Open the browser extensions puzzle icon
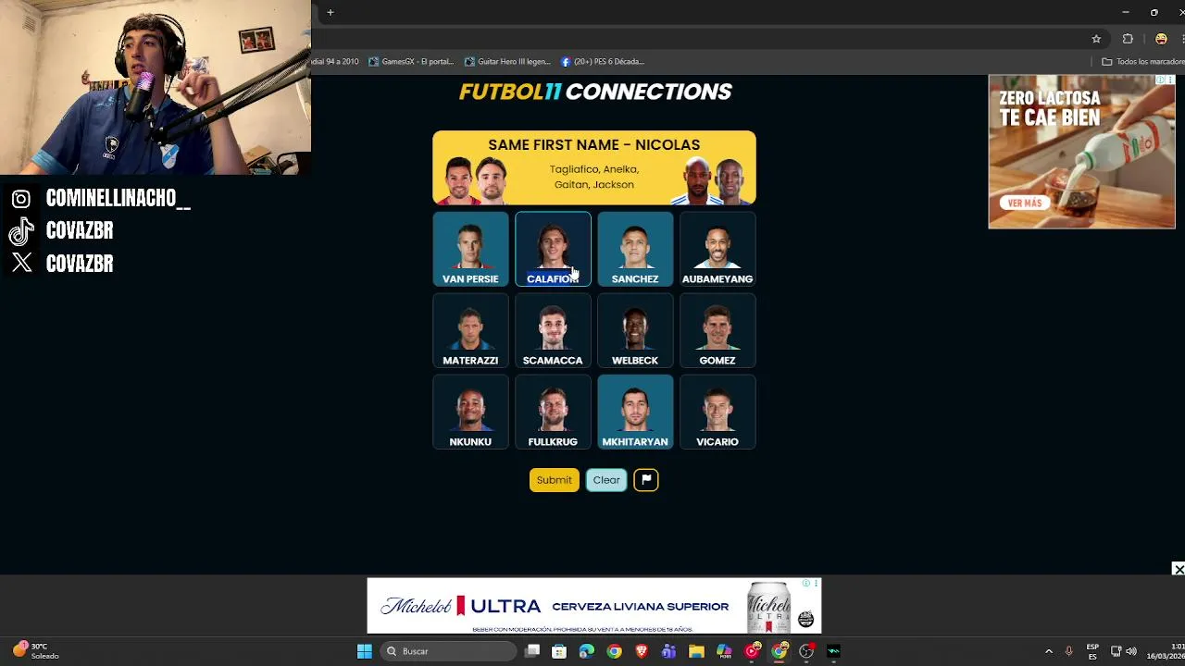The width and height of the screenshot is (1185, 666). [1128, 39]
